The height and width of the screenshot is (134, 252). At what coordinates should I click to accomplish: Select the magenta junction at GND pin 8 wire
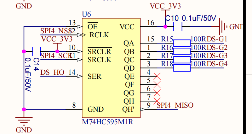point(24,109)
